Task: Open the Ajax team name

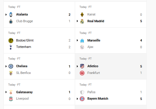Action: coord(90,47)
